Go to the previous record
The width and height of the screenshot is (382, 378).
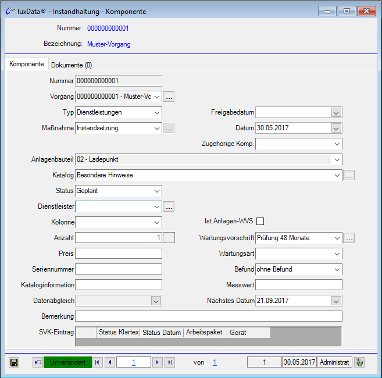click(x=110, y=362)
